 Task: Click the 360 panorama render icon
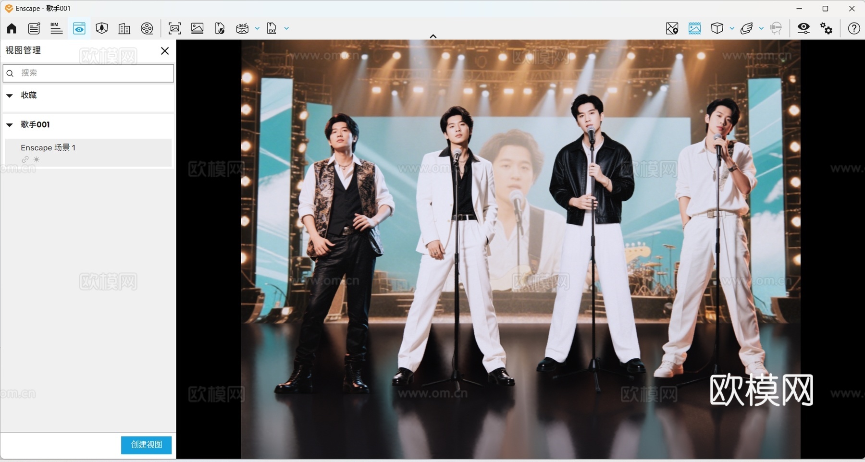click(x=242, y=28)
